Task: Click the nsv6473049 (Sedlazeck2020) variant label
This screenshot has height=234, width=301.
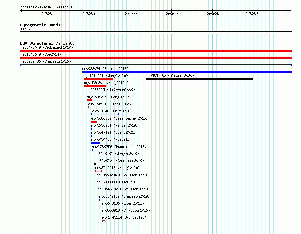Action: click(47, 47)
